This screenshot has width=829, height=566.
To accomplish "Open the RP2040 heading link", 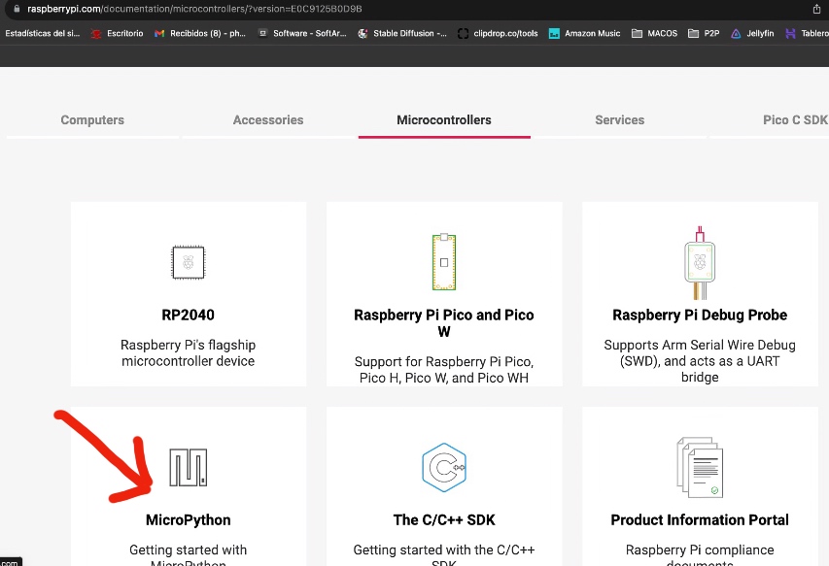I will coord(188,316).
